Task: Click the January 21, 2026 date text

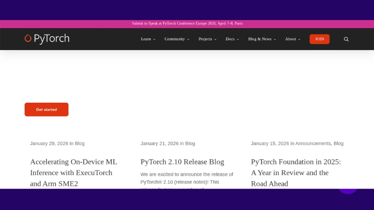Action: tap(160, 143)
